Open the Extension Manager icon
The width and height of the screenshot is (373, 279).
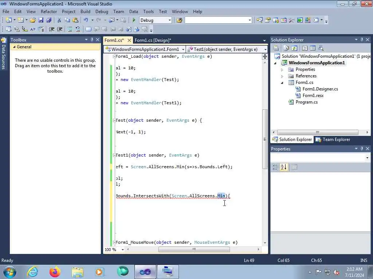[307, 20]
